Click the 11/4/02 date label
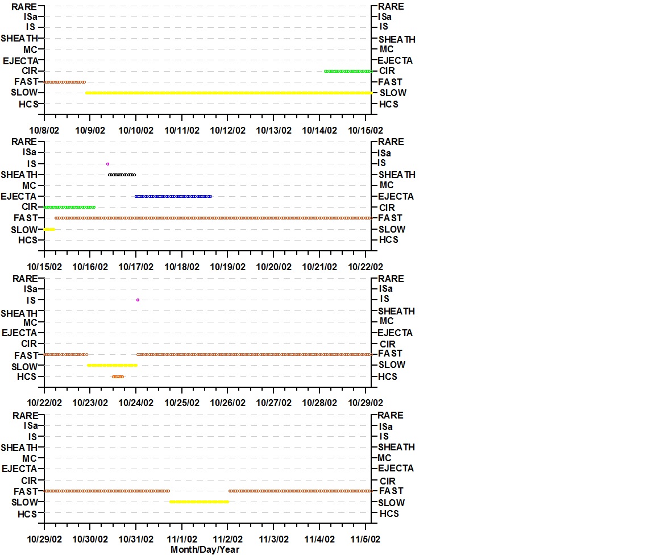The width and height of the screenshot is (656, 555). (319, 539)
